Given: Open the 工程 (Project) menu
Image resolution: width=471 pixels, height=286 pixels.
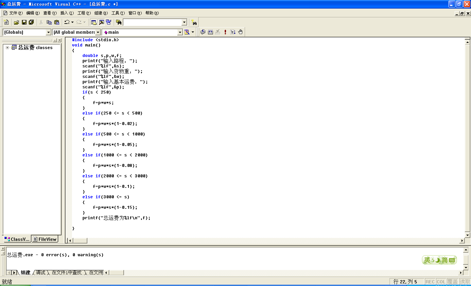Looking at the screenshot, I should click(84, 13).
